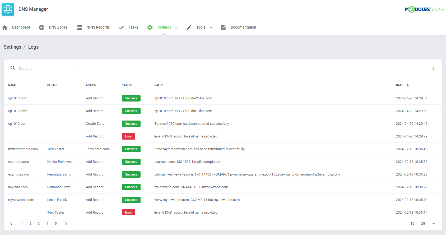Expand the Tools dropdown chevron
This screenshot has width=446, height=235.
pos(211,27)
